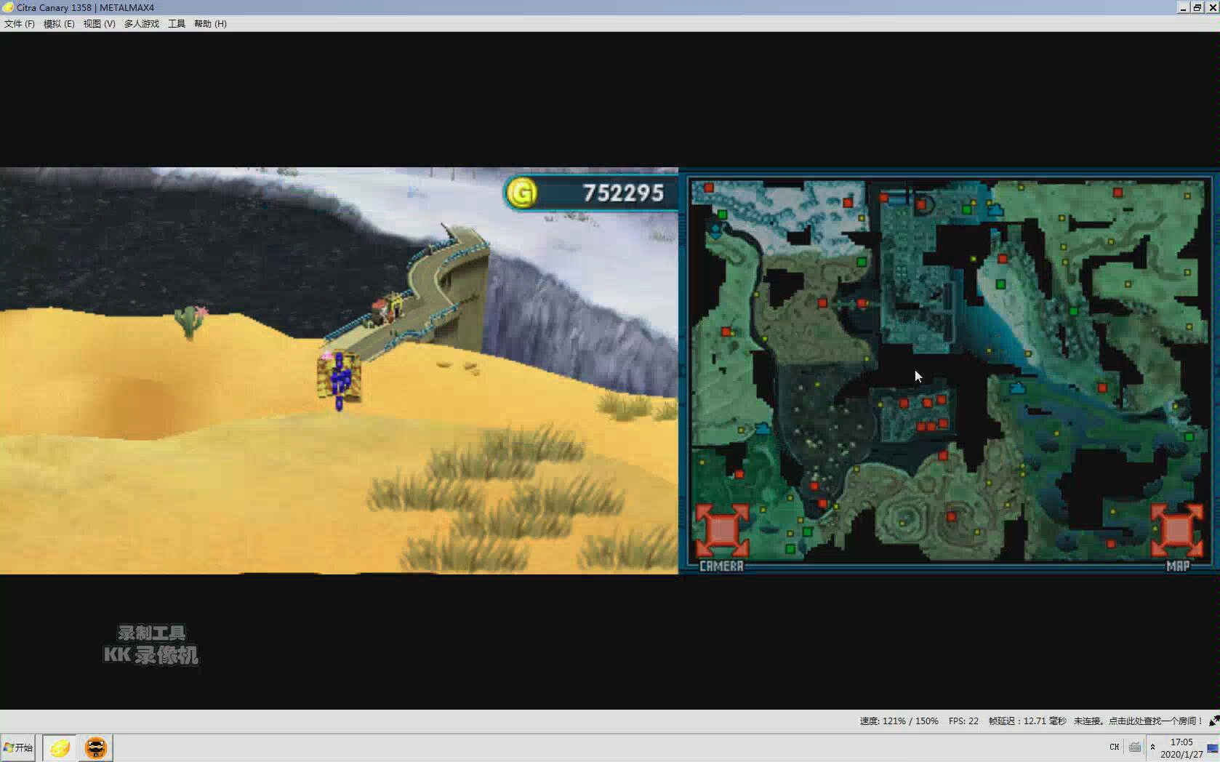Viewport: 1220px width, 762px height.
Task: Click the multiplayer connection status icon
Action: (x=1214, y=721)
